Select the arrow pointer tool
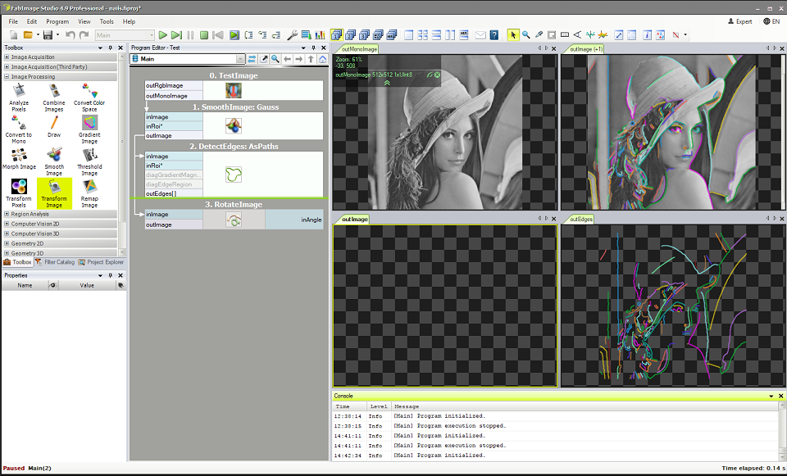This screenshot has height=476, width=787. coord(512,35)
